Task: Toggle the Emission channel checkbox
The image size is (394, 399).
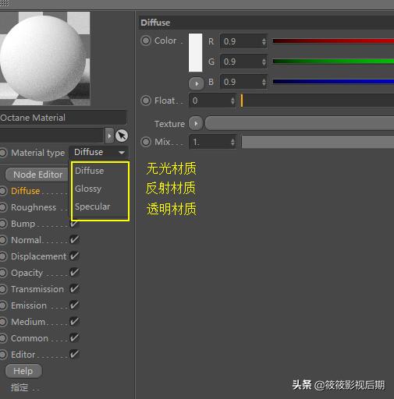Action: (x=74, y=305)
